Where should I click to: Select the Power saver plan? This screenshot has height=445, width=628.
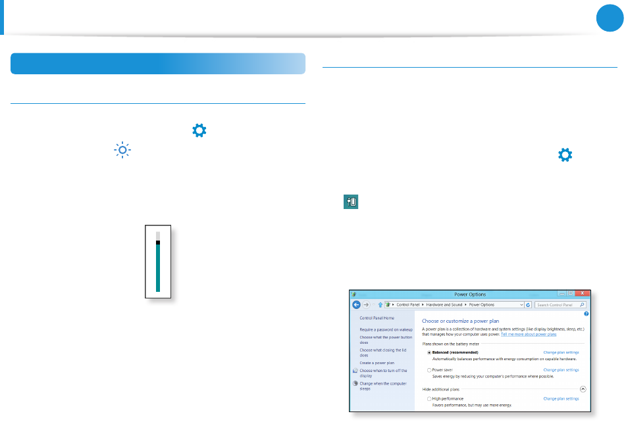429,370
